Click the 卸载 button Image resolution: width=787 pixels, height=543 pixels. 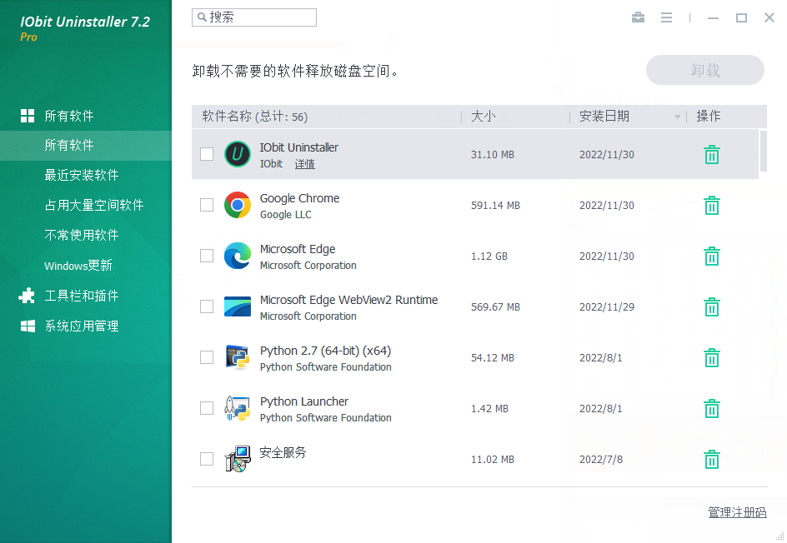704,71
